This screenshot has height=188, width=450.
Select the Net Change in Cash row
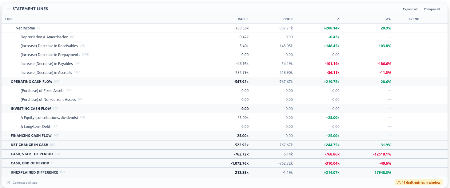click(x=225, y=145)
